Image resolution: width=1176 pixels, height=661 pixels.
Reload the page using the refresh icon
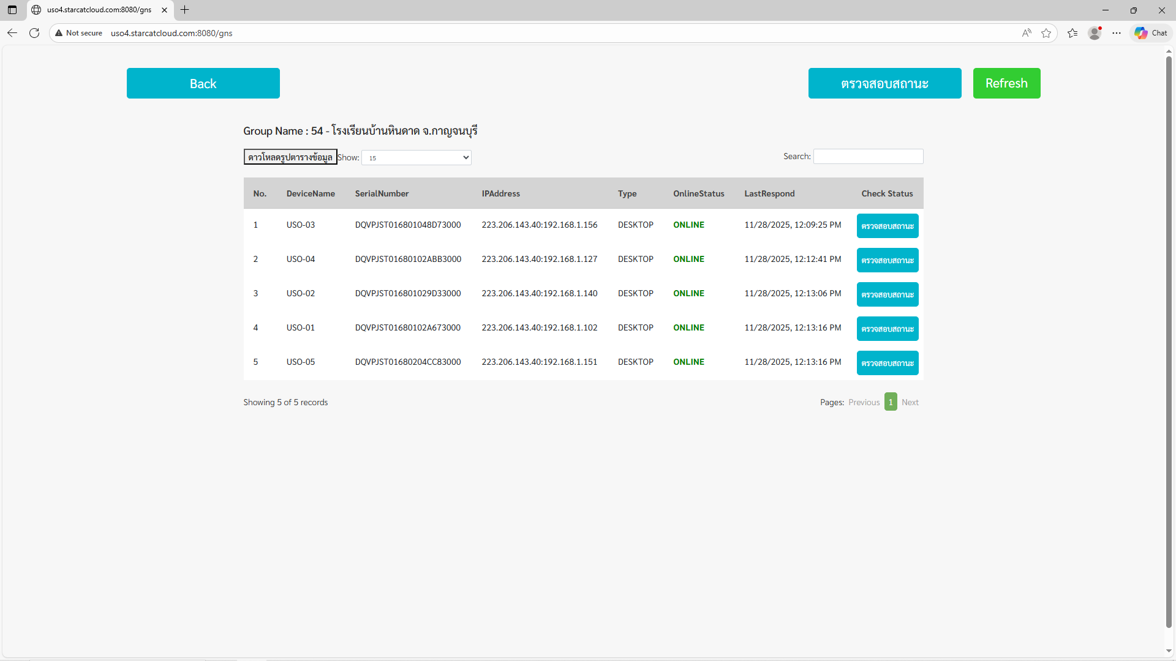point(34,33)
